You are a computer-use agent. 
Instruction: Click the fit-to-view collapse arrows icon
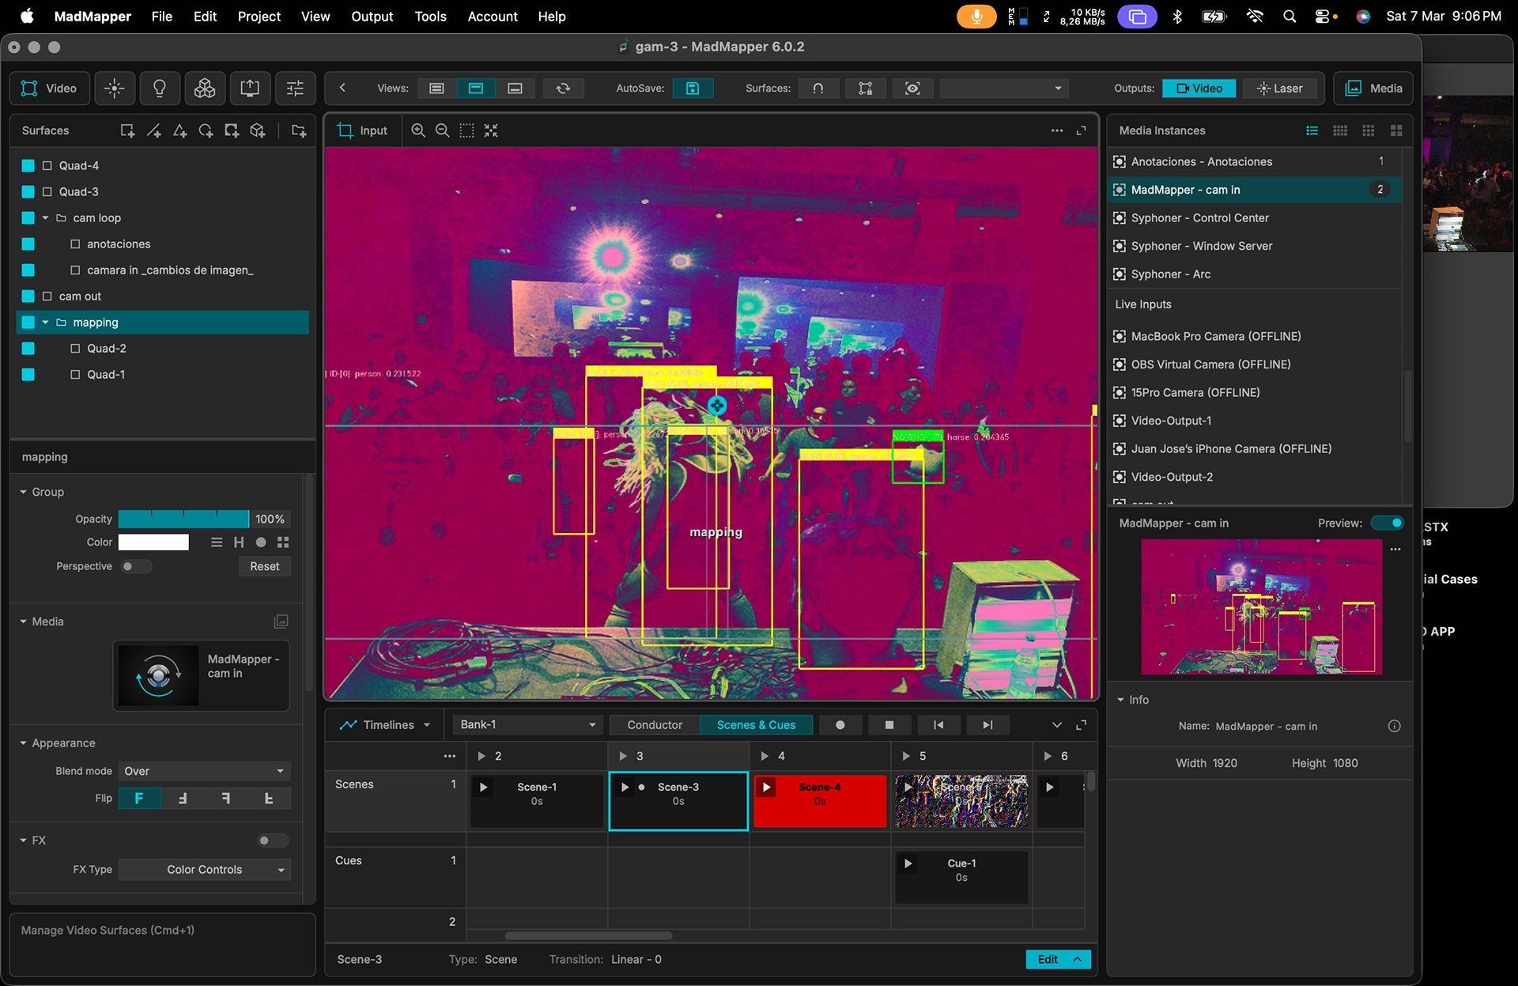click(491, 130)
